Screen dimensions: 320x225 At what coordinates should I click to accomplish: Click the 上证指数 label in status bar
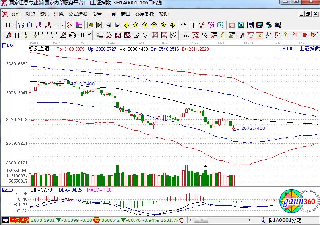[19, 220]
